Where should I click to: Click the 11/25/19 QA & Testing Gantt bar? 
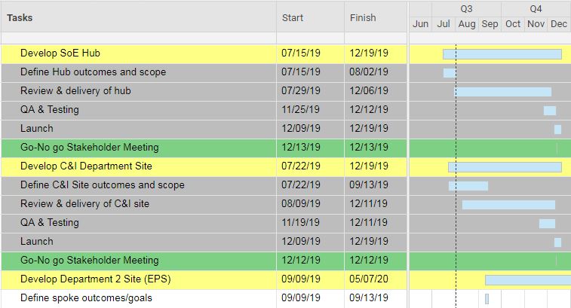click(550, 111)
